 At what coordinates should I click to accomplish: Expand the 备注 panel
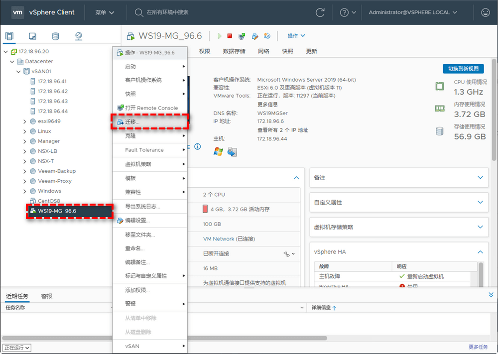point(480,178)
